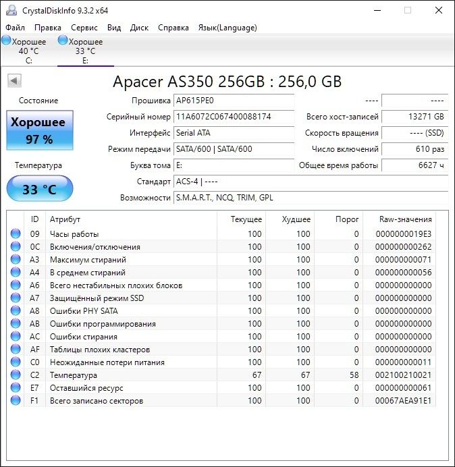Click the status orb for Защищённый режим SSD row

click(x=16, y=298)
